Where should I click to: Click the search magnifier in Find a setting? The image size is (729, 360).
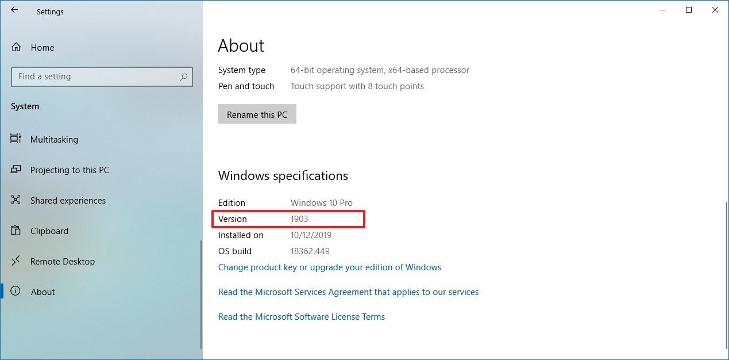click(183, 76)
